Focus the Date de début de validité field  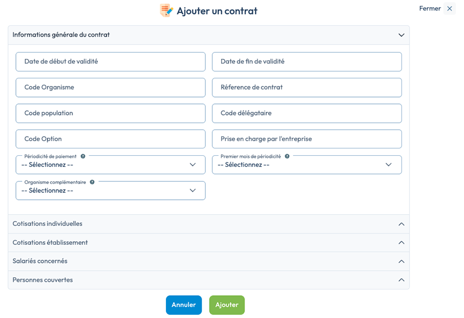coord(110,61)
